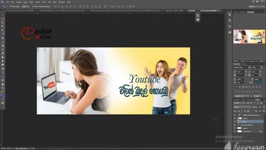Image resolution: width=266 pixels, height=150 pixels.
Task: Click the text color swatch in the Character panel
Action: pos(258,82)
